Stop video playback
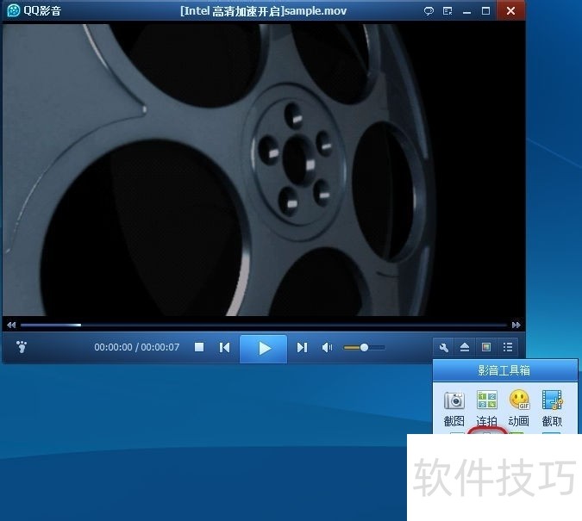Image resolution: width=582 pixels, height=521 pixels. coord(199,348)
